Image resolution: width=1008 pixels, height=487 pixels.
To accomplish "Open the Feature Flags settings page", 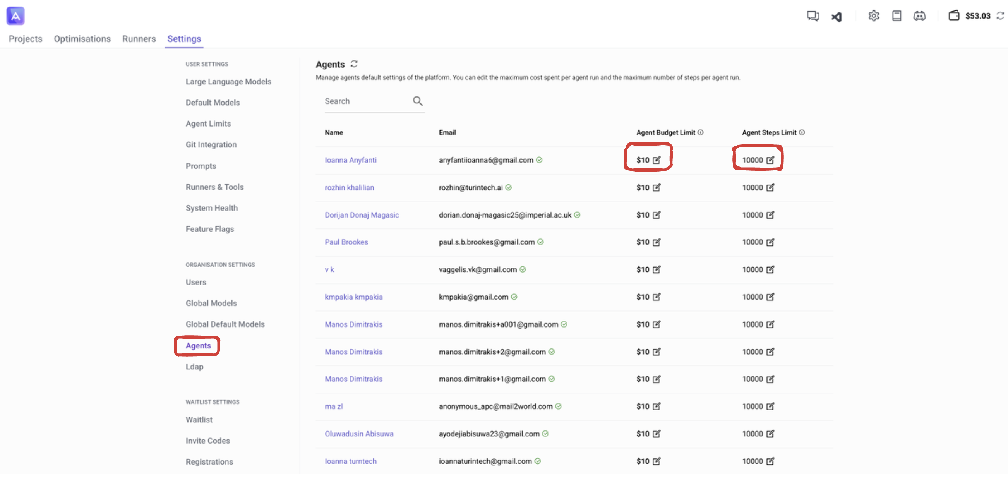I will point(210,229).
